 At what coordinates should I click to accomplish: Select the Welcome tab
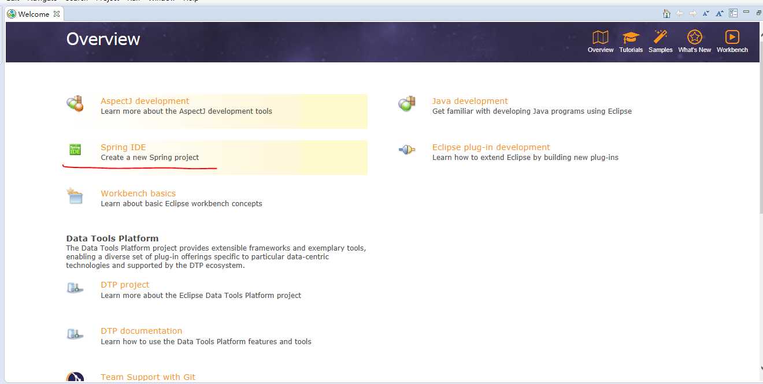click(34, 14)
